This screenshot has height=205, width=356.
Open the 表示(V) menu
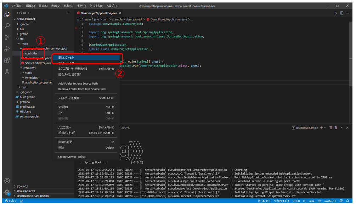click(56, 6)
